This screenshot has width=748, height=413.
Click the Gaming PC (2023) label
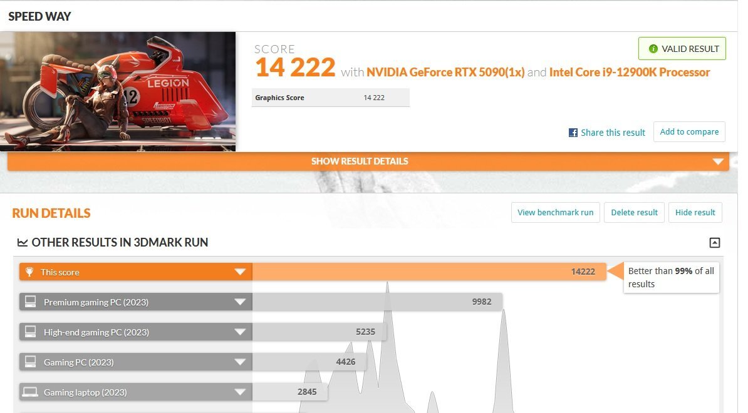[79, 362]
